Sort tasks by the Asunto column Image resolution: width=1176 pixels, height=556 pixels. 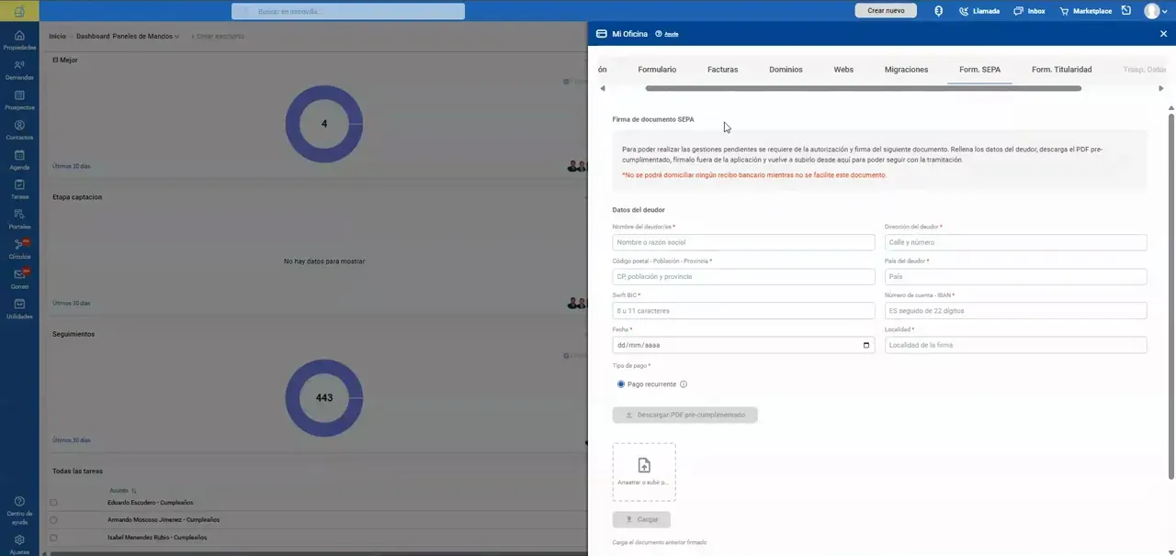122,491
